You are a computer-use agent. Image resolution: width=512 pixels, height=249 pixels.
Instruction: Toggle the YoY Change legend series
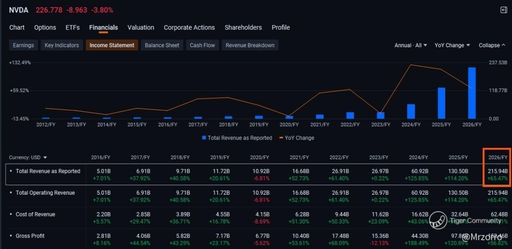pos(296,138)
